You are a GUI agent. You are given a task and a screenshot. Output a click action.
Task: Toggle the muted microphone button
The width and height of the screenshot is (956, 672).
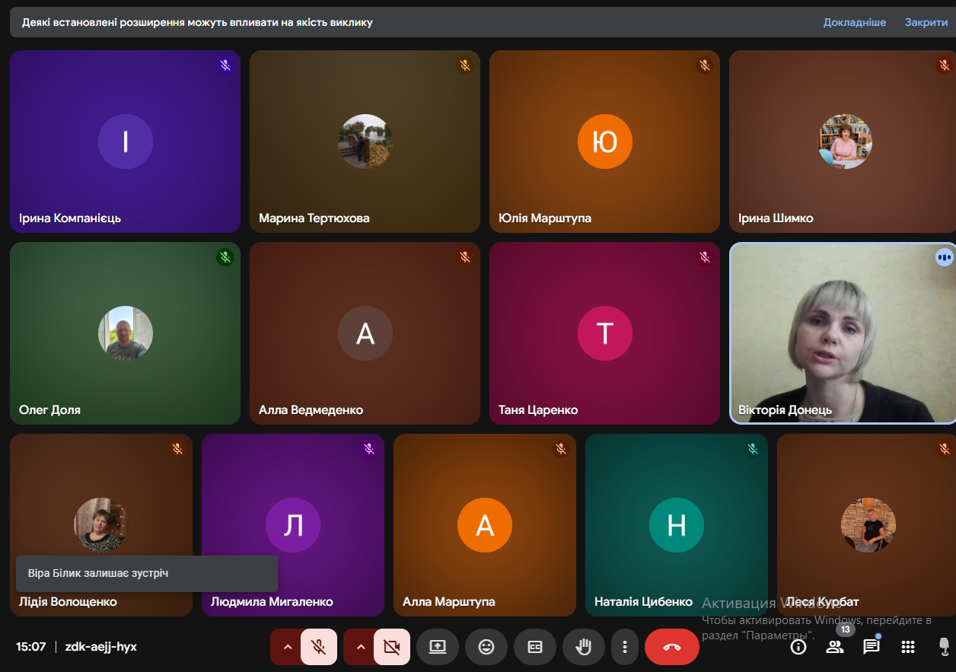(319, 647)
